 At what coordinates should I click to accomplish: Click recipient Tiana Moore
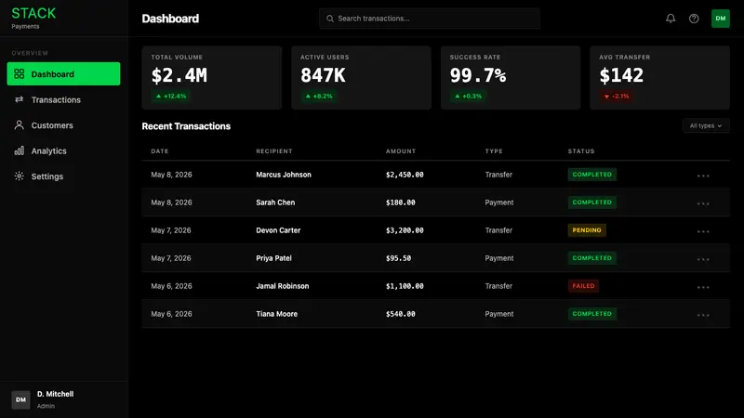(276, 314)
